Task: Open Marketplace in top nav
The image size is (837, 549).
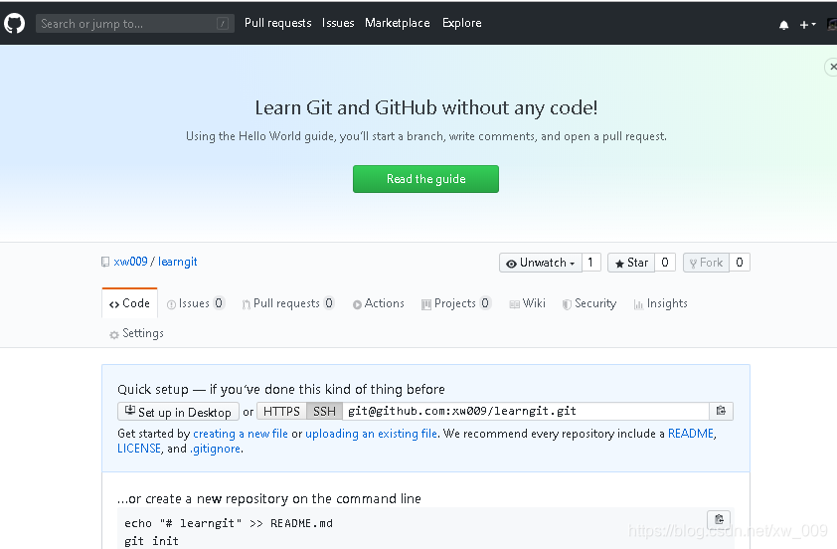Action: click(x=398, y=23)
